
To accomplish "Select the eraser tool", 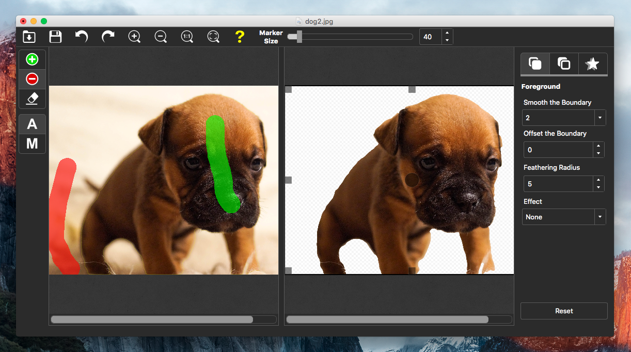I will tap(32, 98).
